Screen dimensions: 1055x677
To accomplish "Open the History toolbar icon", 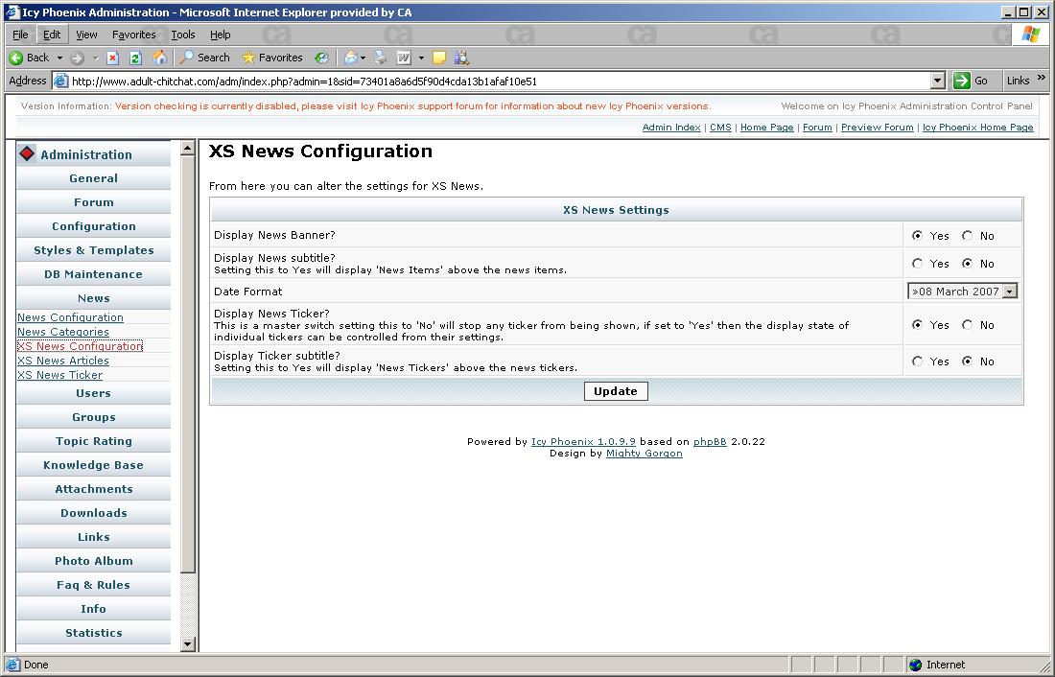I will (321, 58).
